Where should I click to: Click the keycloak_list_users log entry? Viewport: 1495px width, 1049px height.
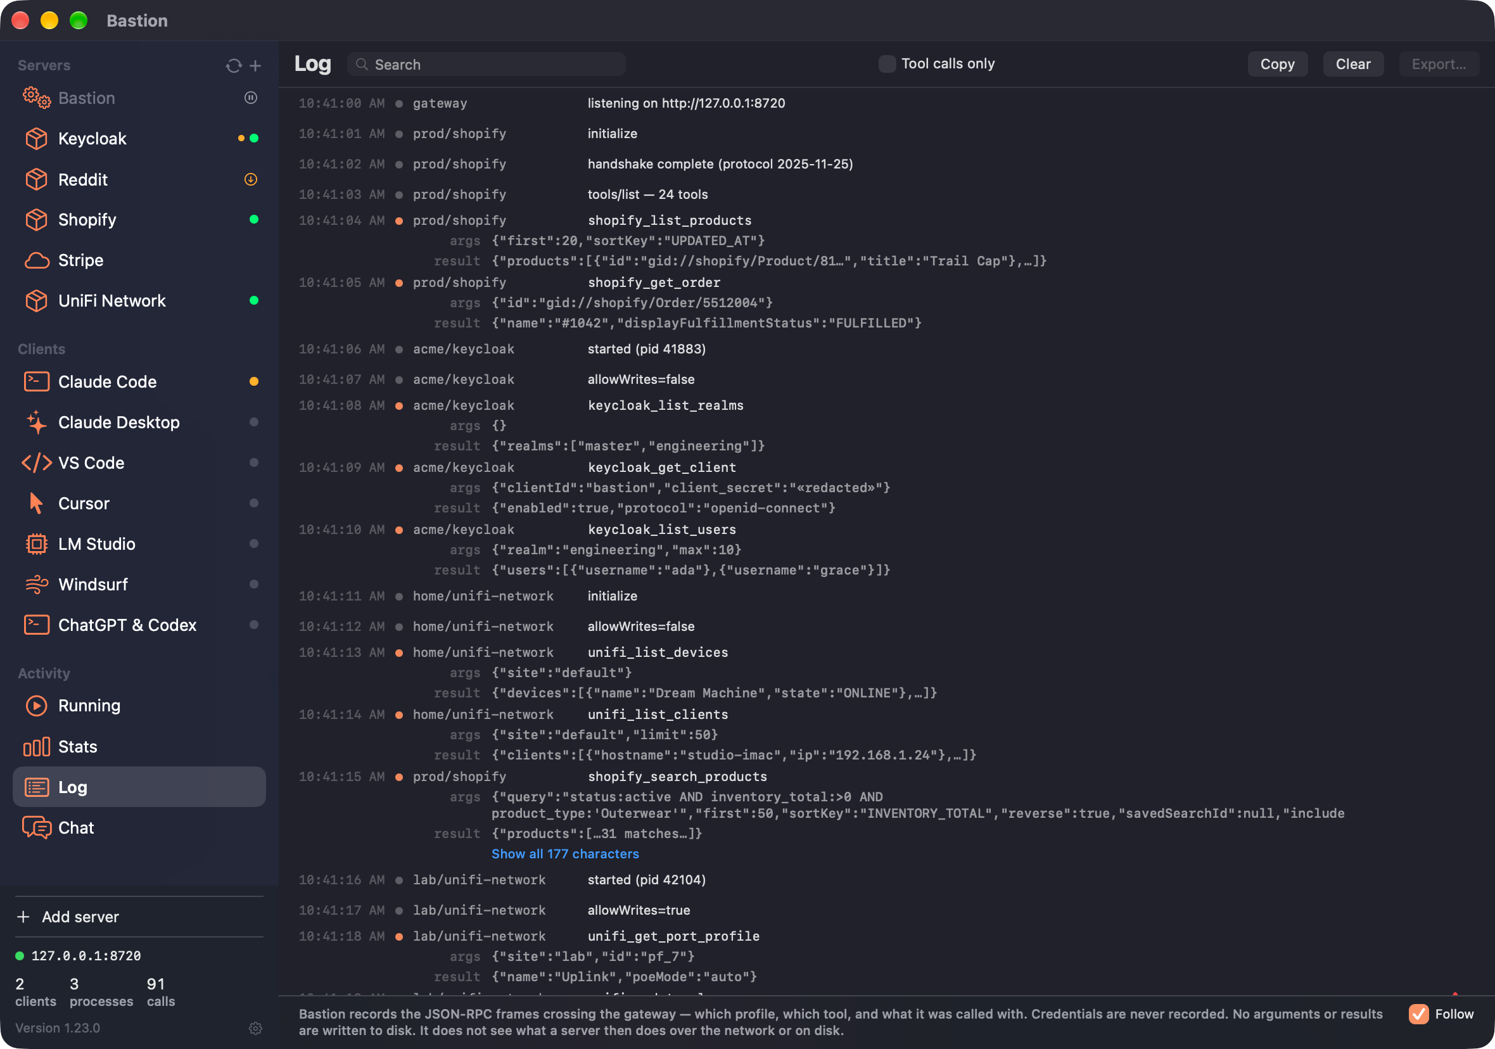click(661, 530)
